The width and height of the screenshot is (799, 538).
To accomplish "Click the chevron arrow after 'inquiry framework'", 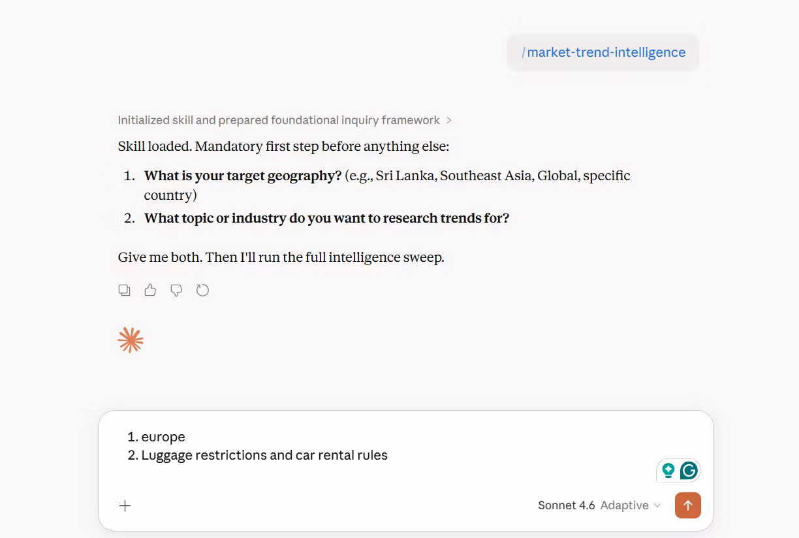I will tap(448, 120).
